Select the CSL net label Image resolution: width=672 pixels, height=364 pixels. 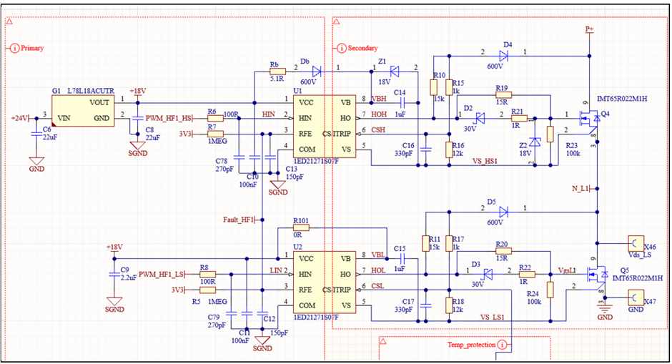[377, 286]
